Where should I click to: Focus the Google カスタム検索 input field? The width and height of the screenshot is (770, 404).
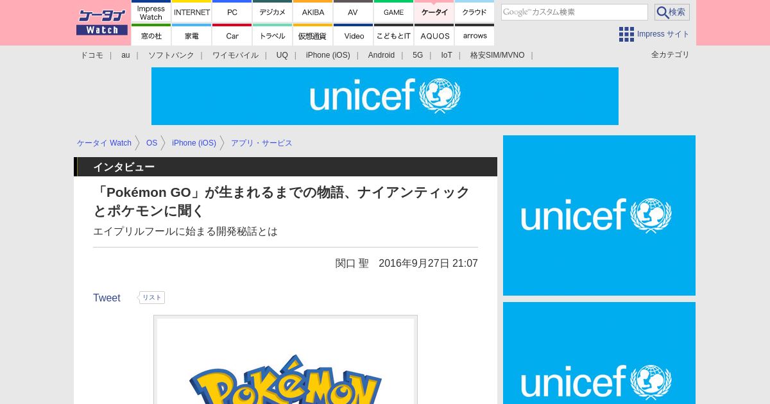click(574, 12)
